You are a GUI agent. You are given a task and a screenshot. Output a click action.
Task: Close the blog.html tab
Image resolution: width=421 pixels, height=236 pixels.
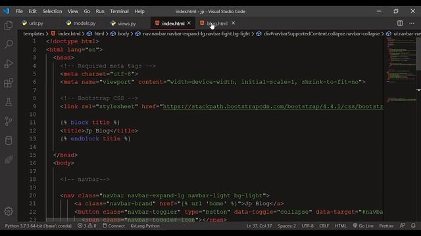234,23
